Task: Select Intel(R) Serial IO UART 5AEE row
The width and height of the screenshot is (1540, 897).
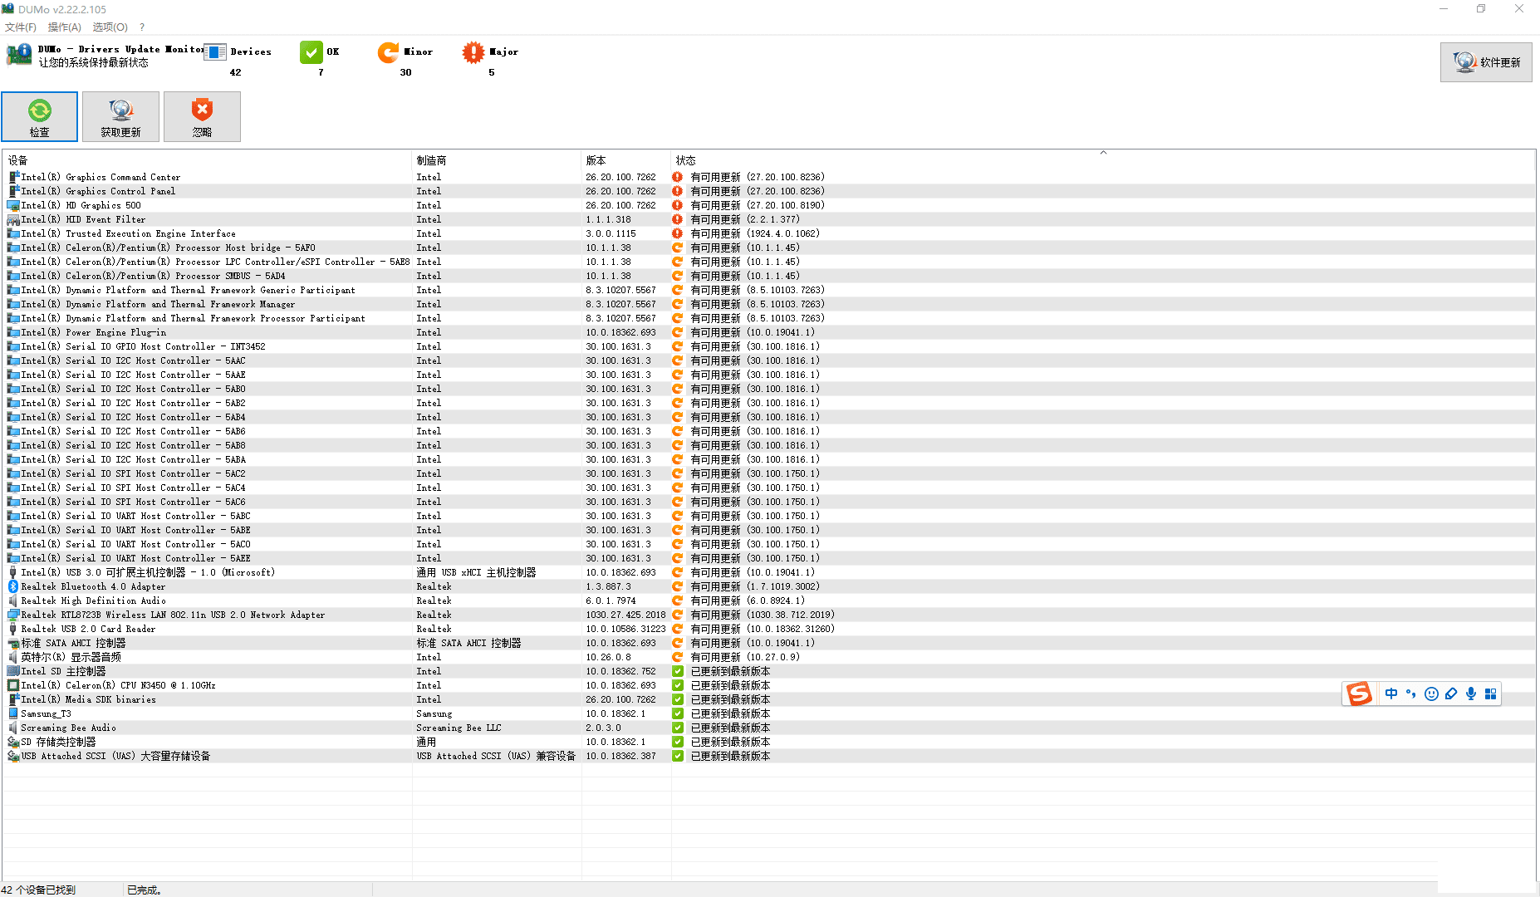Action: (x=768, y=558)
